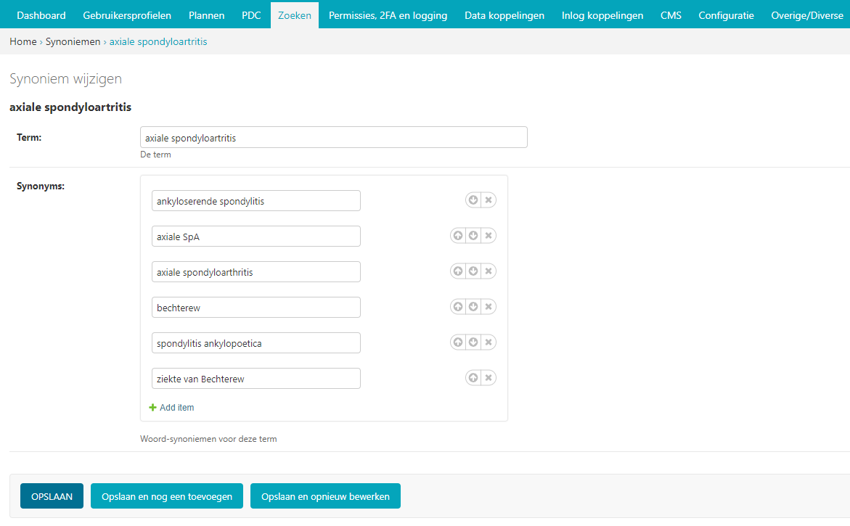Viewport: 850px width, 526px height.
Task: Move 'ankyloserende spondylitis' synonym down
Action: tap(473, 200)
